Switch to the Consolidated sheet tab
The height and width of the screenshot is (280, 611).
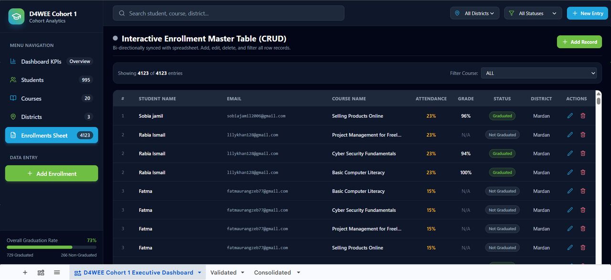click(x=272, y=272)
